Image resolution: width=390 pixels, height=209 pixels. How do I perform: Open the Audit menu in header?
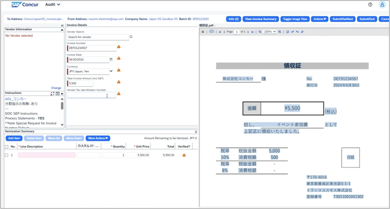pos(53,5)
